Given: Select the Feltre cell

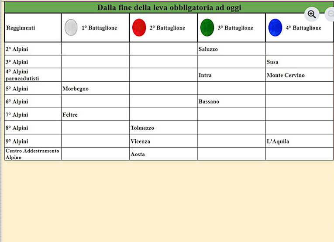Looking at the screenshot, I should (70, 115).
